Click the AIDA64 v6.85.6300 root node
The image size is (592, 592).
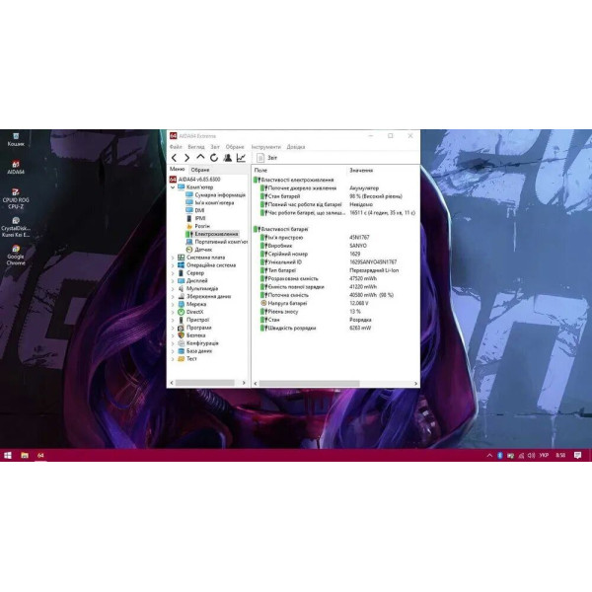click(194, 180)
